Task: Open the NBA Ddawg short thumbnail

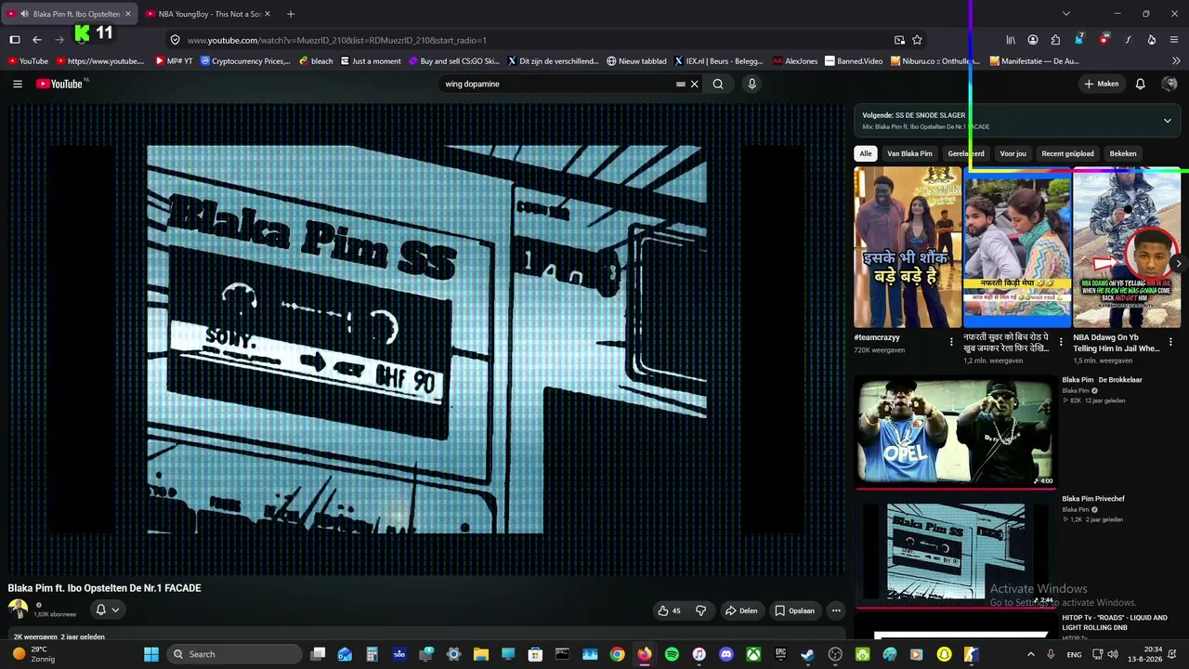Action: coord(1127,247)
